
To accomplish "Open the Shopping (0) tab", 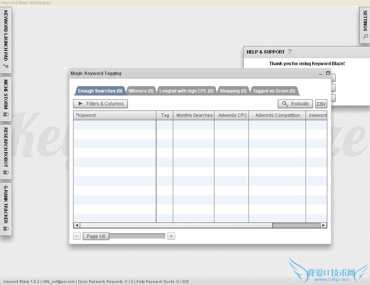I will [233, 91].
